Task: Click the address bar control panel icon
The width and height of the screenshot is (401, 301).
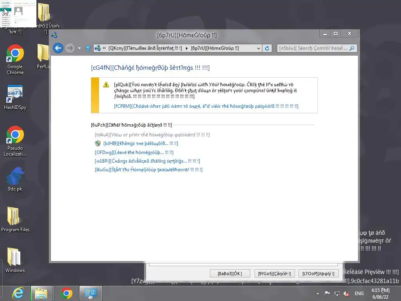Action: 98,48
